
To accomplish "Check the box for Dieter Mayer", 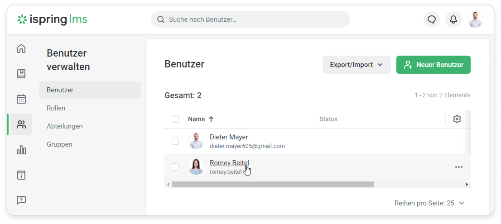I will click(175, 141).
